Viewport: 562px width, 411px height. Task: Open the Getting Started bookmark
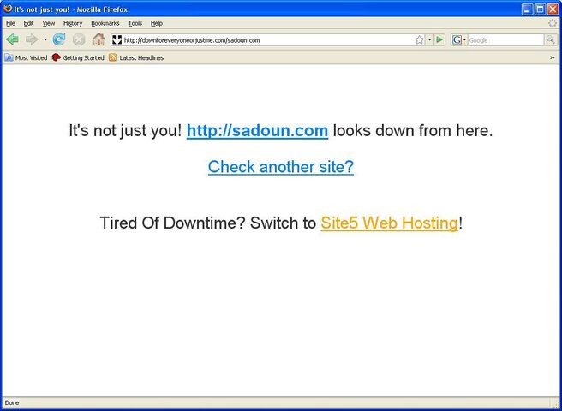click(78, 57)
